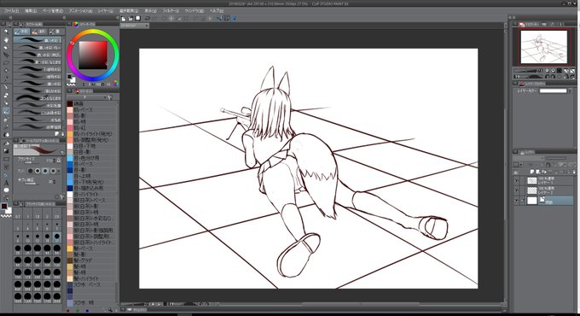Select the Zoom magnifier tool
The image size is (580, 316).
[x=6, y=32]
